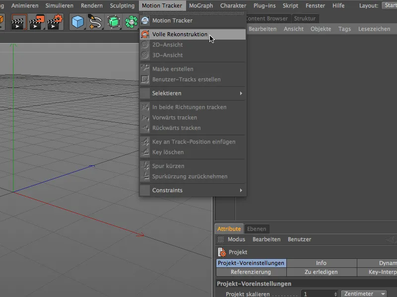Select the Spline Pen tool icon
This screenshot has width=397, height=297.
coord(95,22)
